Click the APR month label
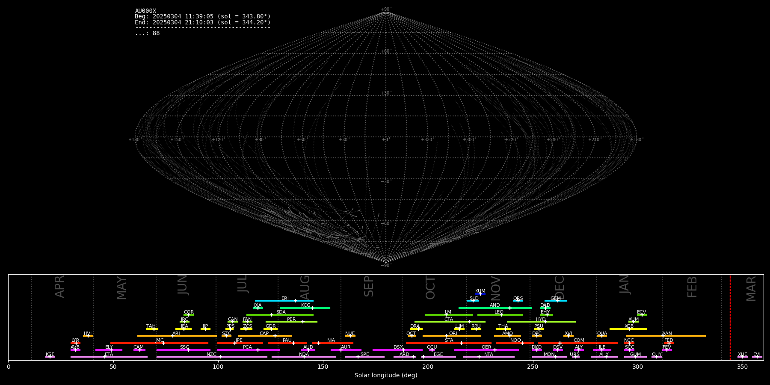Image resolution: width=770 pixels, height=385 pixels. (x=59, y=287)
